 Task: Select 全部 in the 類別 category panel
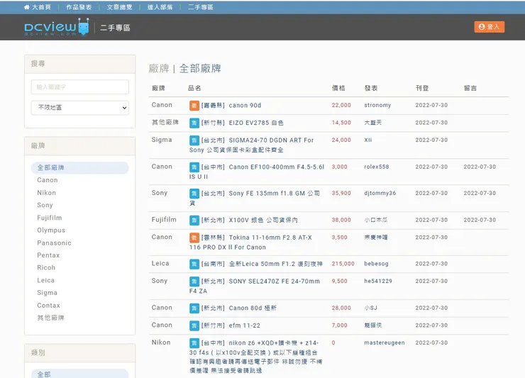[80, 374]
